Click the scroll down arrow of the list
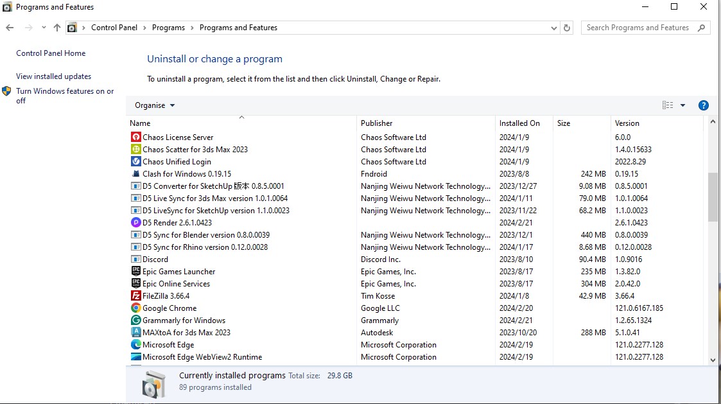This screenshot has width=721, height=404. [712, 360]
